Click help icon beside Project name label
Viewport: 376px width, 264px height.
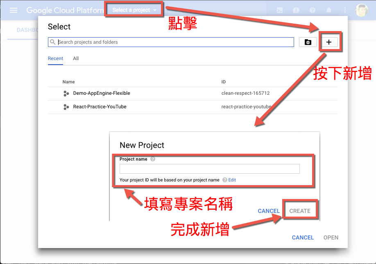point(153,159)
